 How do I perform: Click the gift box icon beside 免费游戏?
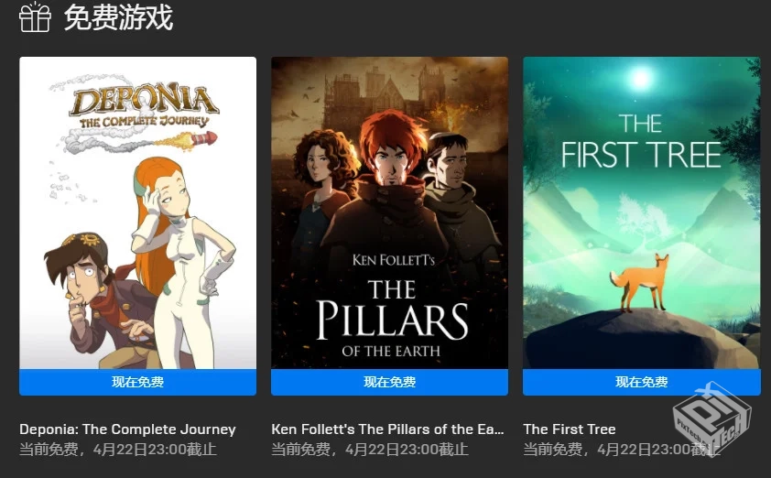35,17
